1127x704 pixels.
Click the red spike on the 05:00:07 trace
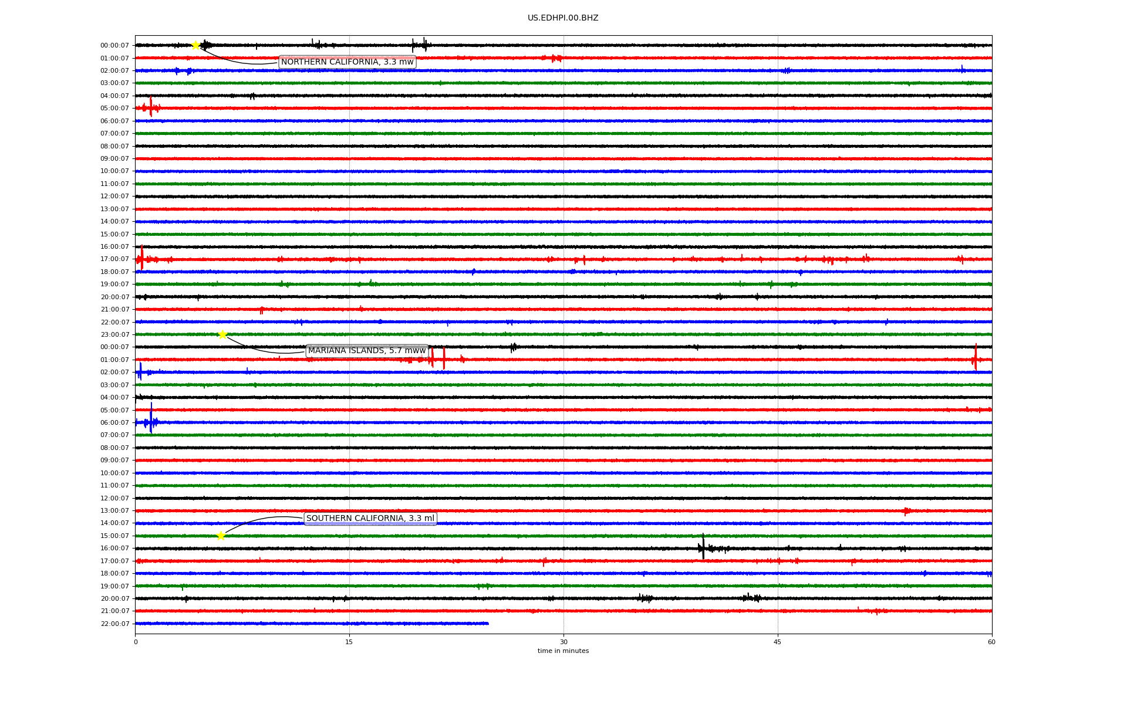(x=151, y=107)
